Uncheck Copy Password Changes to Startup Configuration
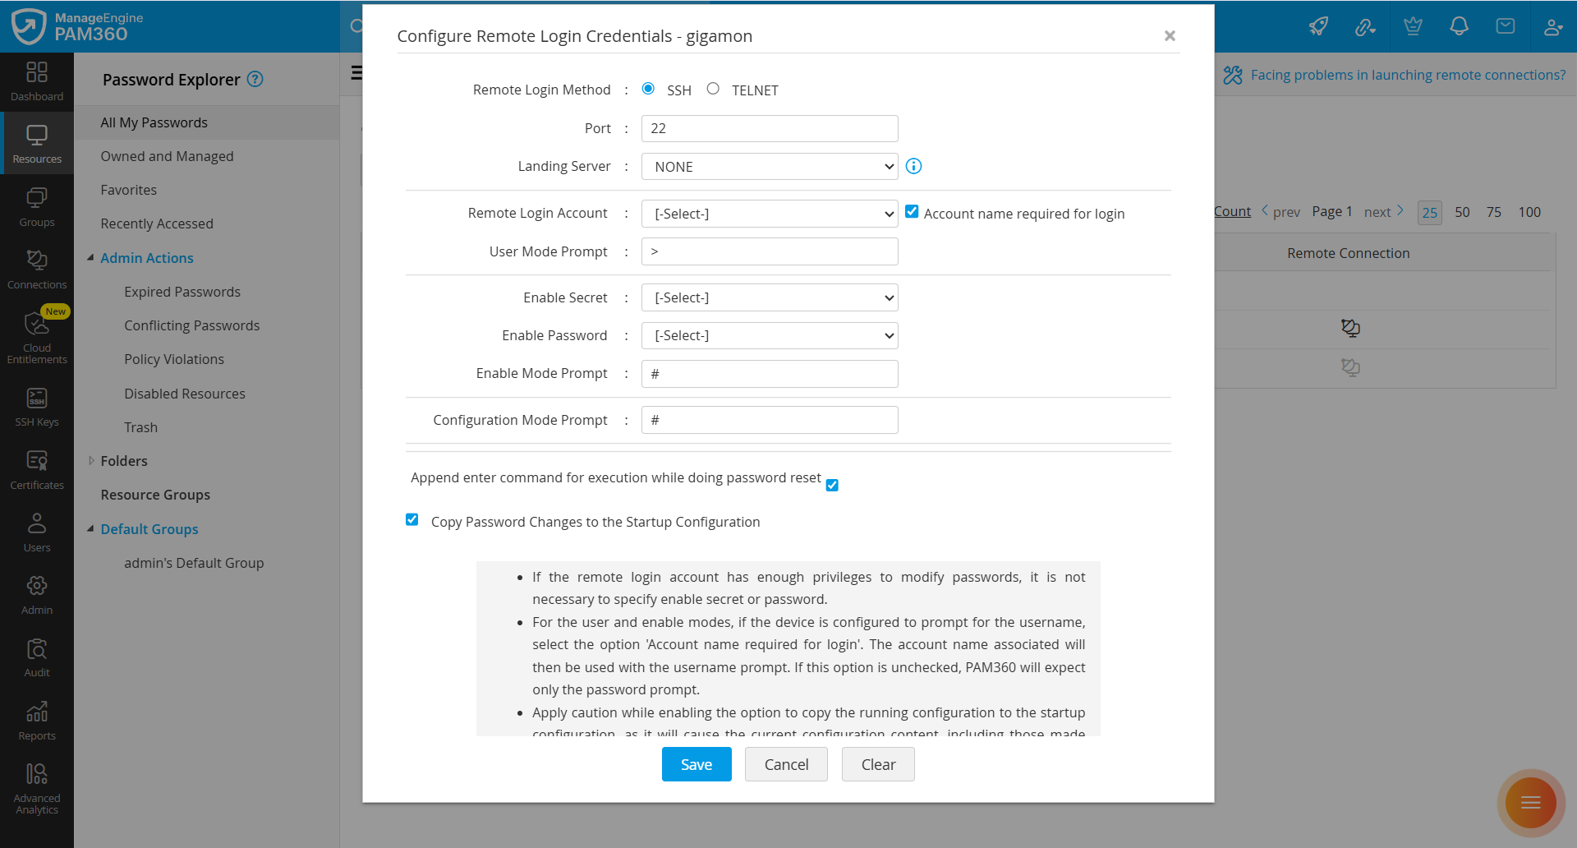 pyautogui.click(x=411, y=519)
